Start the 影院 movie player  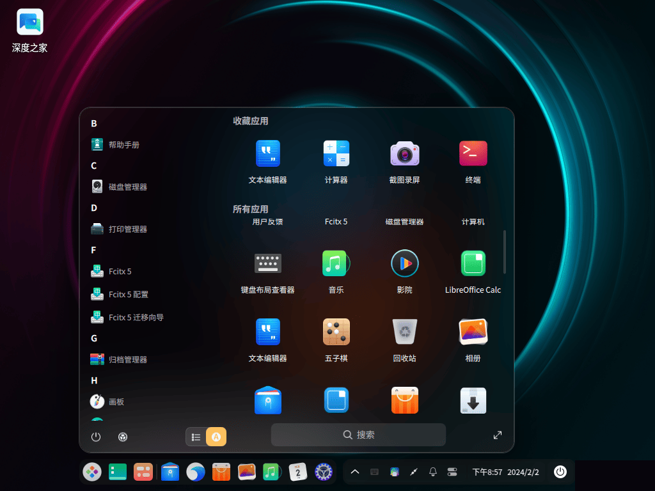point(404,263)
